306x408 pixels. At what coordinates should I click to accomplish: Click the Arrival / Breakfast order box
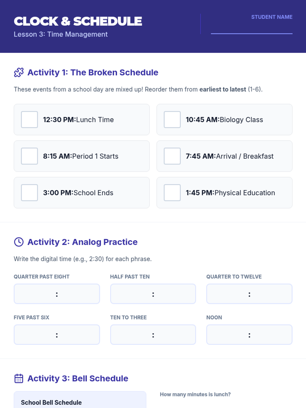(172, 156)
